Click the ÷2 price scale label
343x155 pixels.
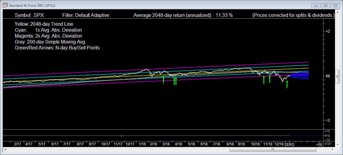(328, 120)
